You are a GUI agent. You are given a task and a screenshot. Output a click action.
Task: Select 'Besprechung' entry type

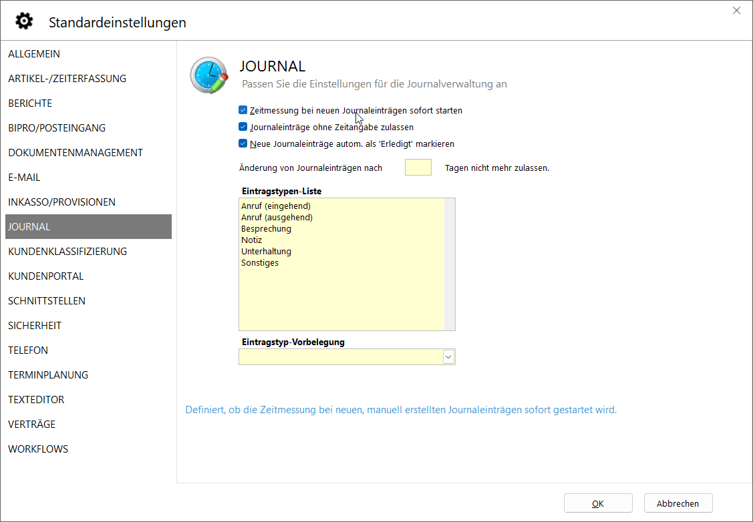tap(266, 229)
